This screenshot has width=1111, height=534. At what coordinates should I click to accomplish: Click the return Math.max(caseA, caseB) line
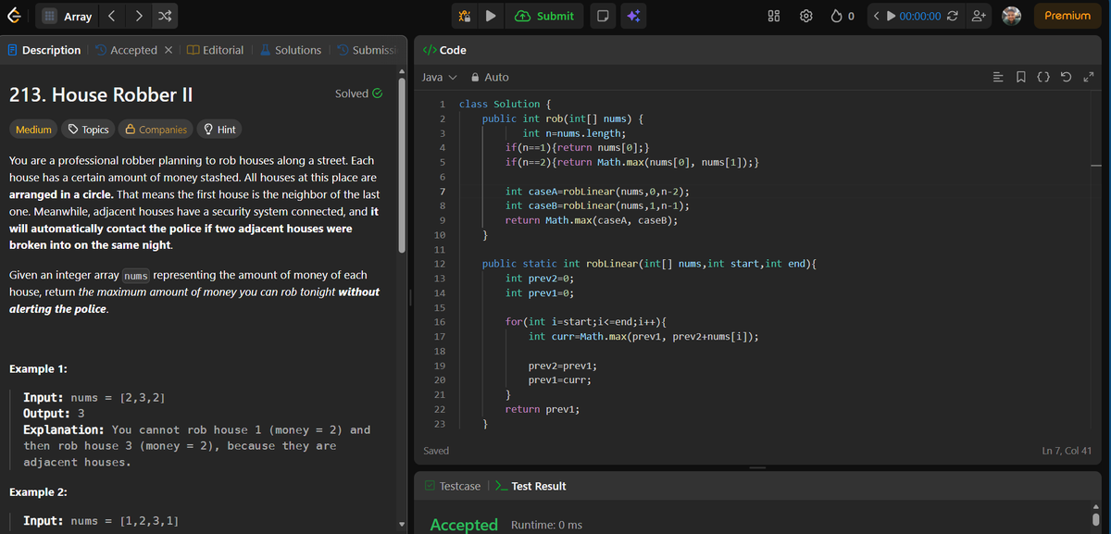point(591,220)
